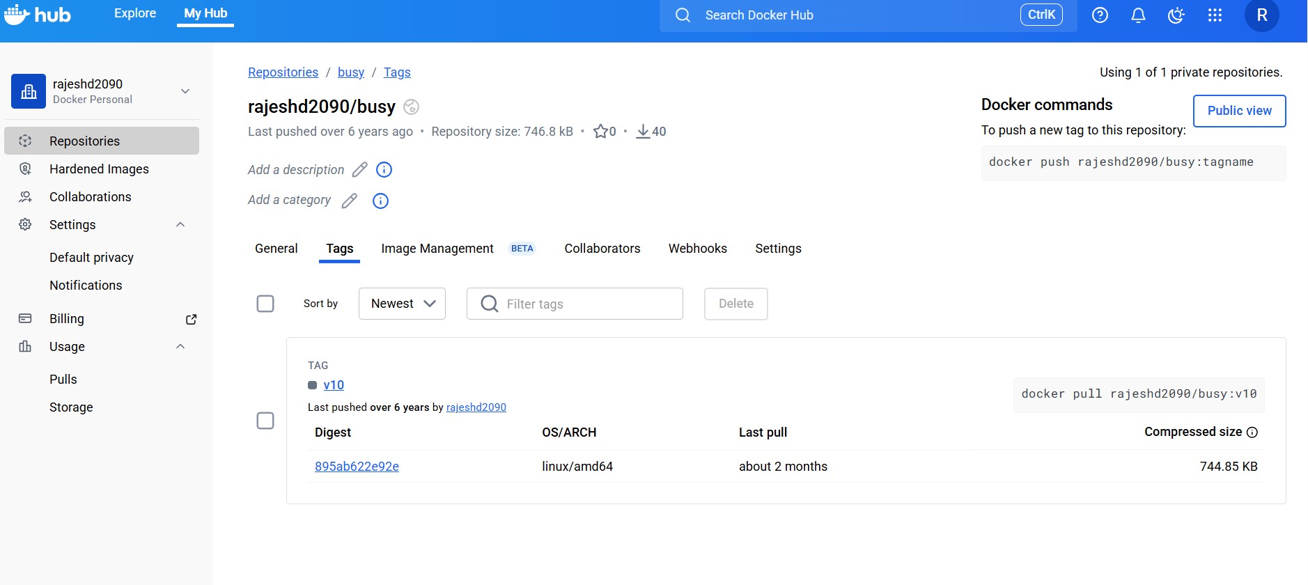Open the notifications bell icon
This screenshot has width=1308, height=585.
[x=1138, y=15]
